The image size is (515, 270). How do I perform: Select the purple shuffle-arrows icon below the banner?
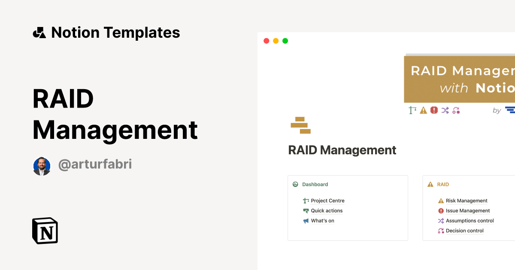[444, 110]
